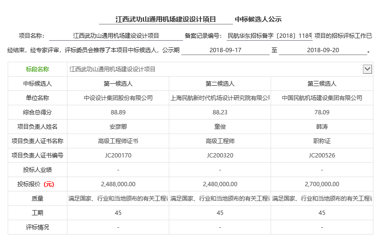Click company name 中设设计集团股份有限公司
The height and width of the screenshot is (235, 383).
pyautogui.click(x=118, y=98)
